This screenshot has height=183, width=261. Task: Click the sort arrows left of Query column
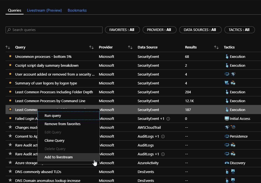point(8,47)
